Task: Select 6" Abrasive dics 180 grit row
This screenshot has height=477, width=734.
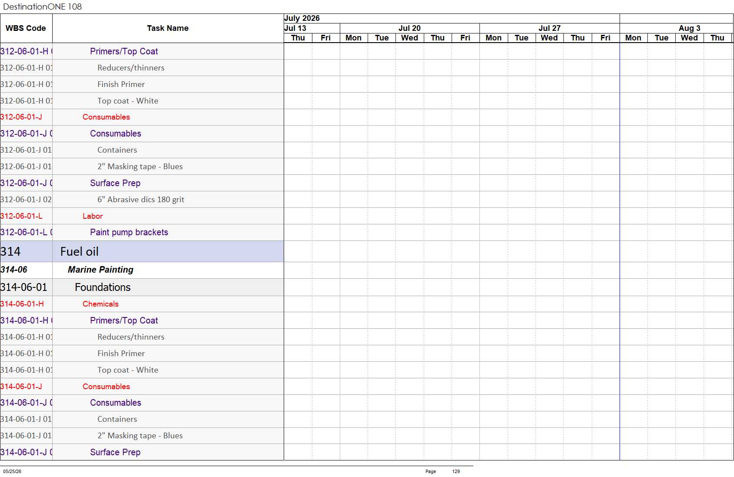Action: tap(141, 200)
